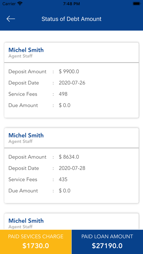
Task: Tap the back arrow icon
Action: [x=11, y=19]
